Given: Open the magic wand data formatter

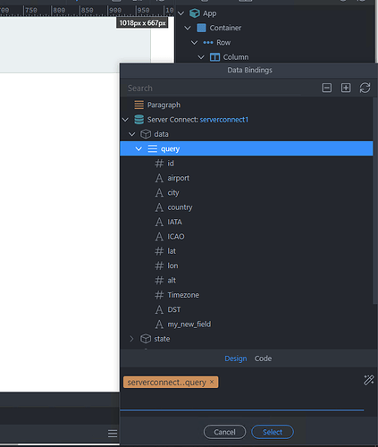Looking at the screenshot, I should pos(368,380).
